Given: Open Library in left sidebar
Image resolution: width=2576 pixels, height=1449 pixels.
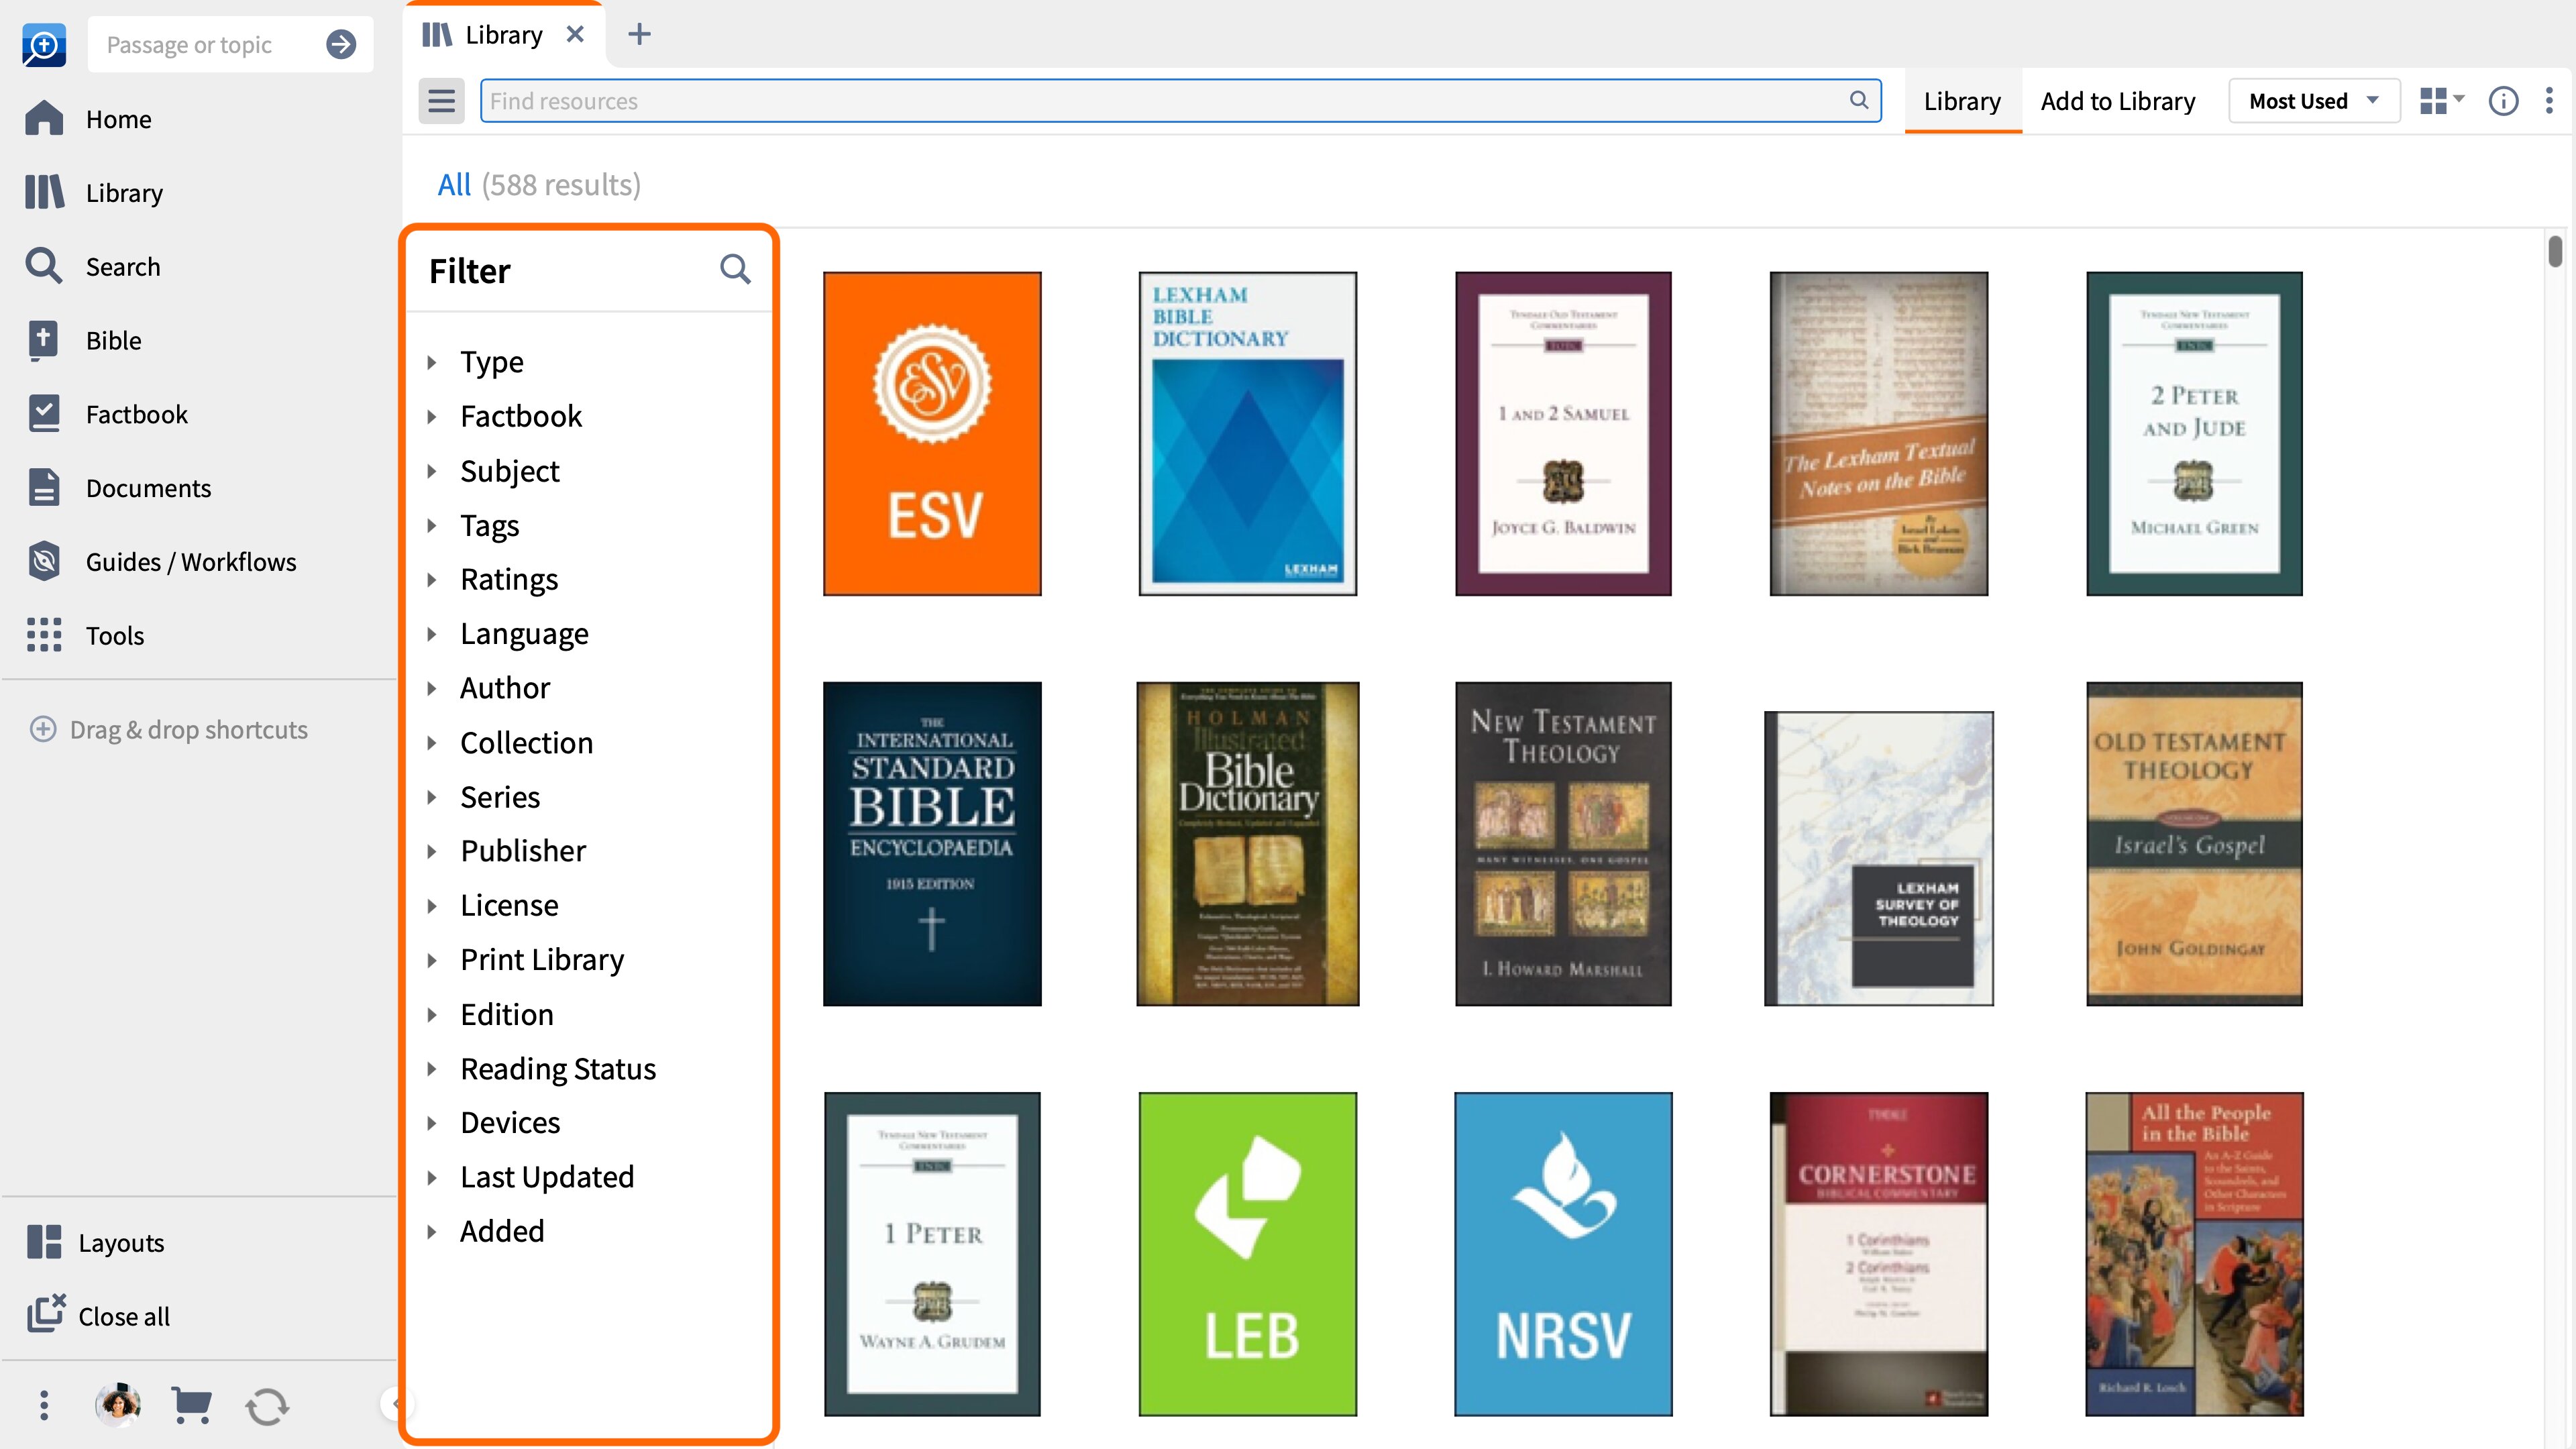Looking at the screenshot, I should pyautogui.click(x=94, y=192).
